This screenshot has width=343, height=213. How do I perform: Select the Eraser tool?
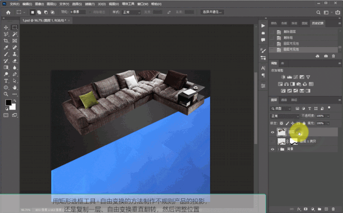[15, 61]
